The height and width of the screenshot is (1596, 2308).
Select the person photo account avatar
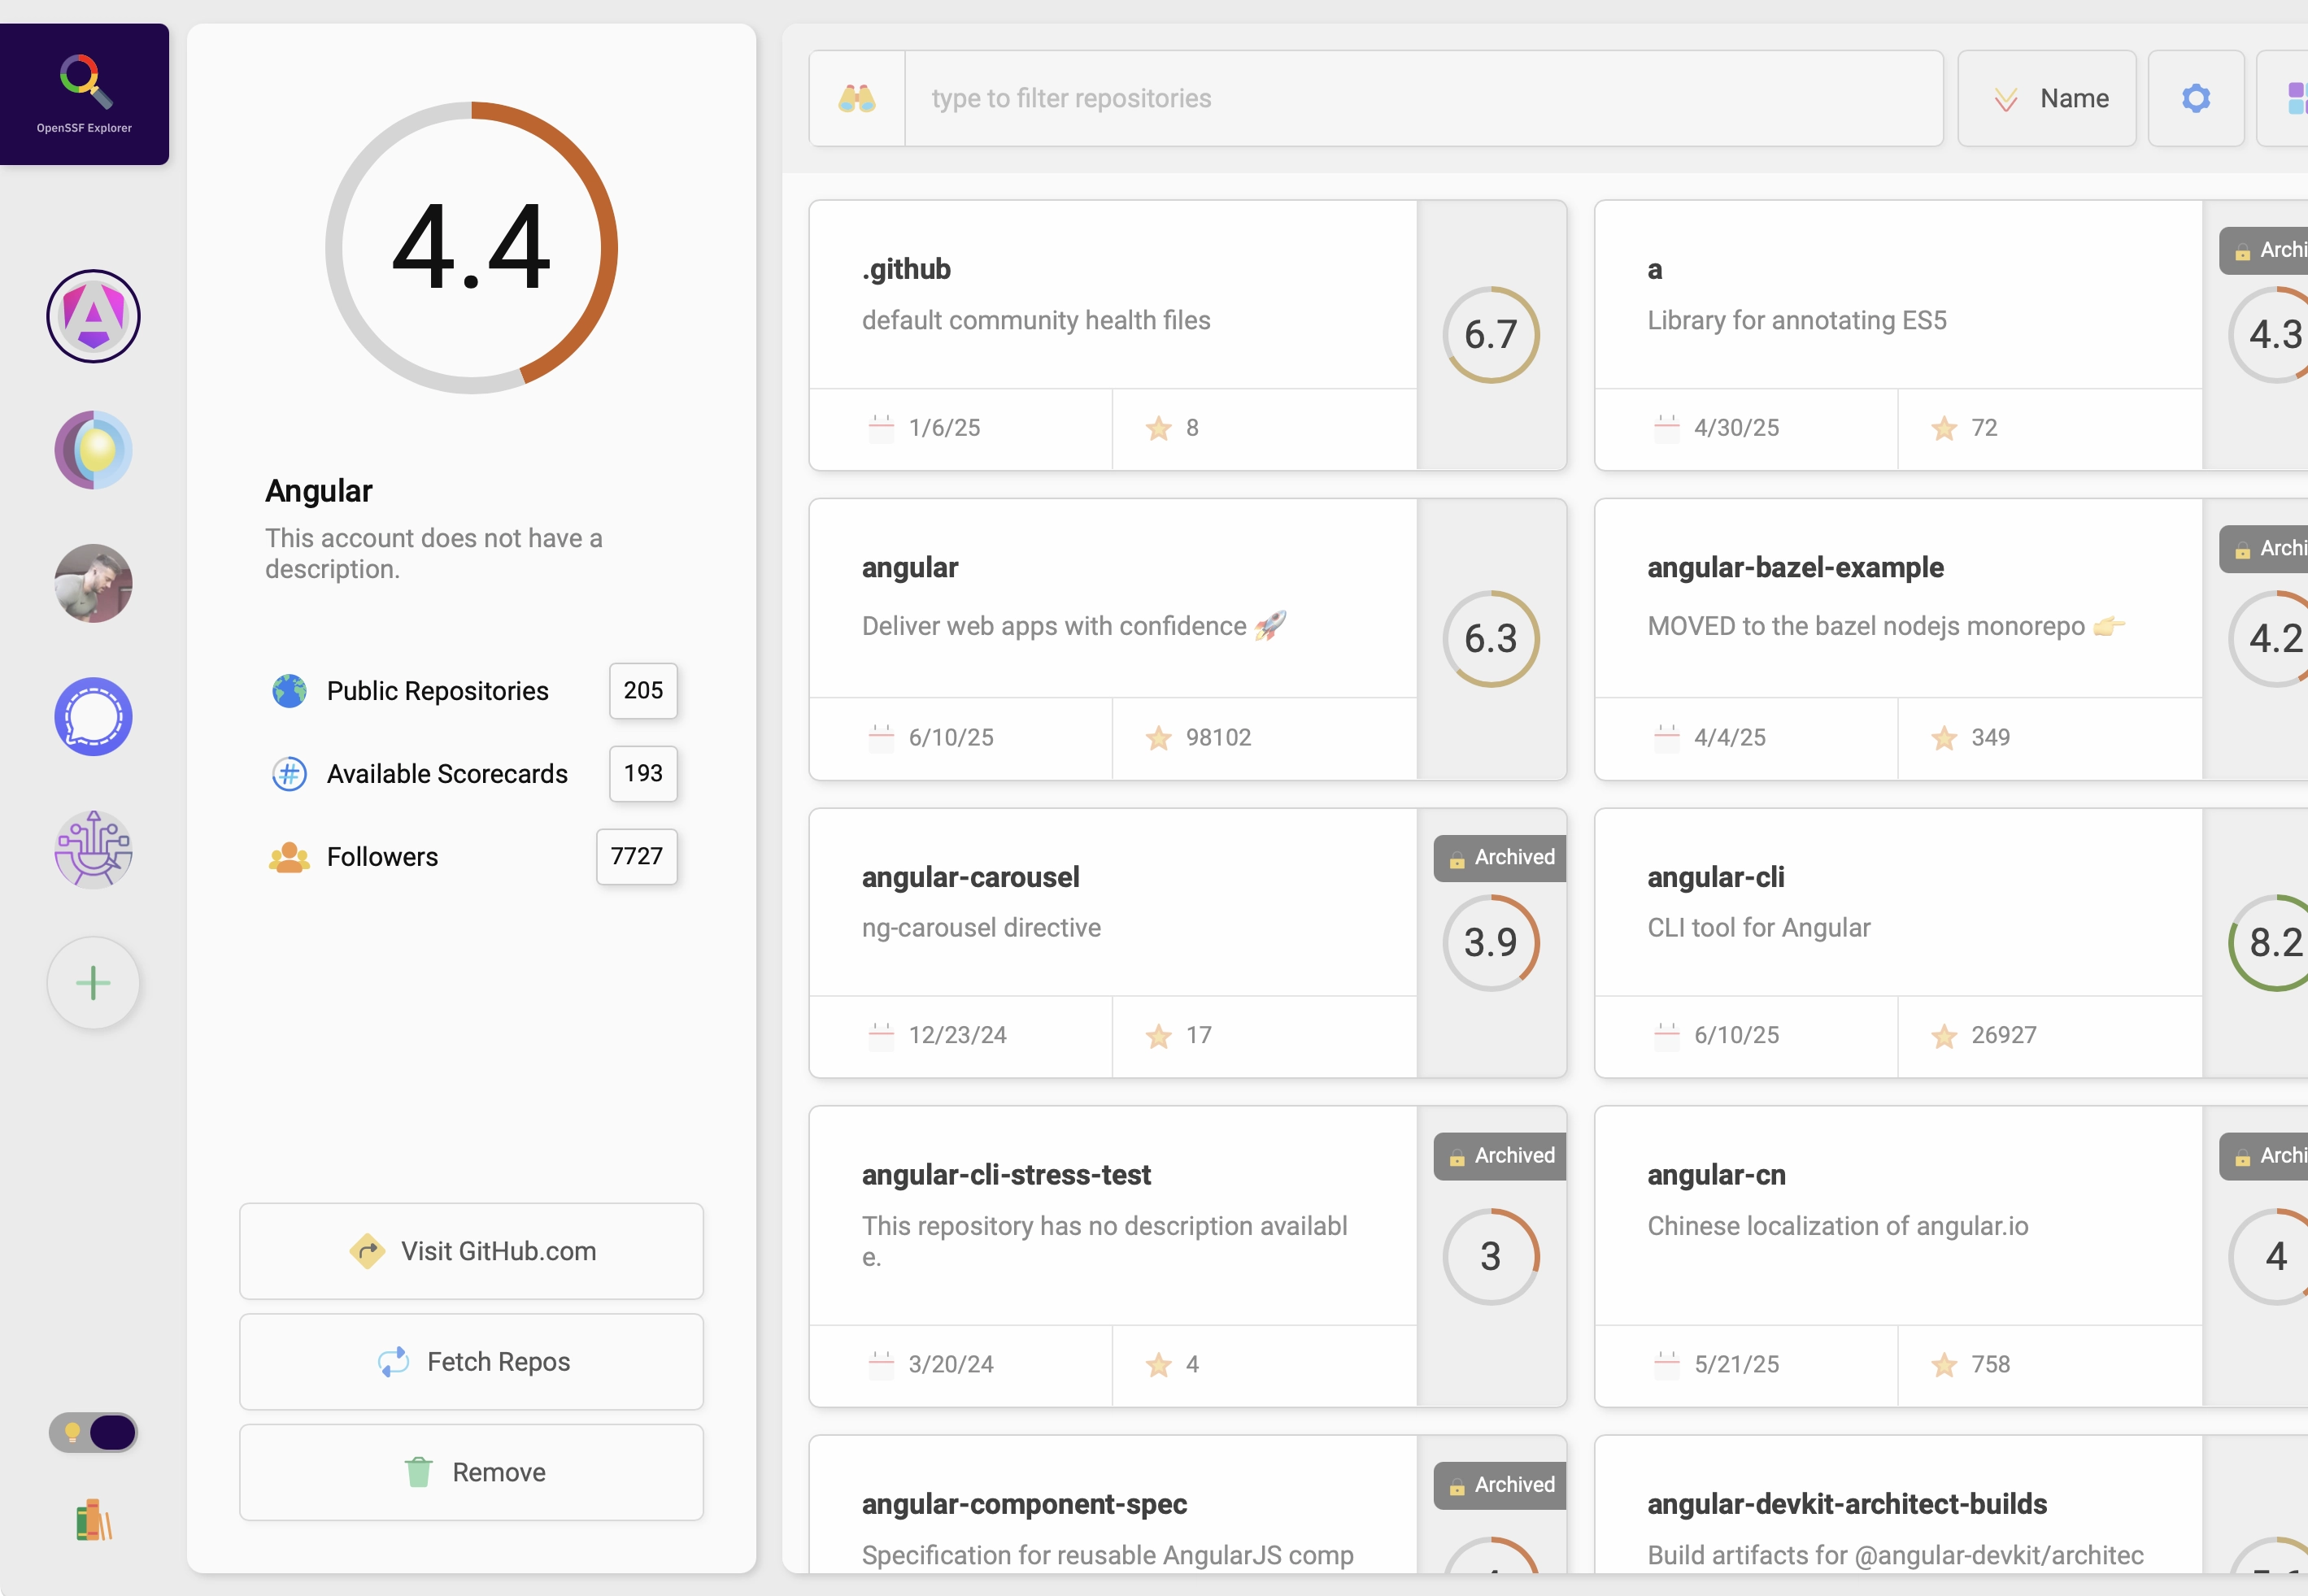93,583
